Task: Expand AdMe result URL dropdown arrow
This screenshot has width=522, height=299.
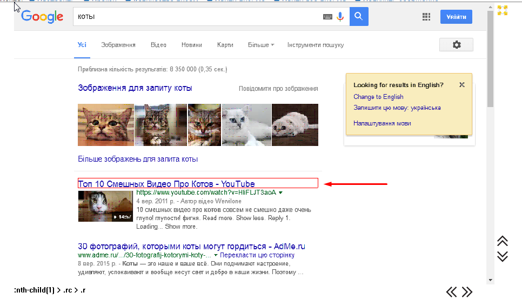Action: [x=216, y=255]
